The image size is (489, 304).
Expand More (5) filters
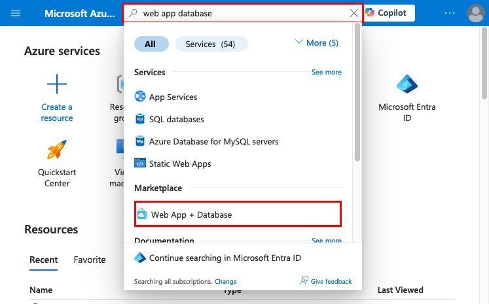pyautogui.click(x=317, y=42)
